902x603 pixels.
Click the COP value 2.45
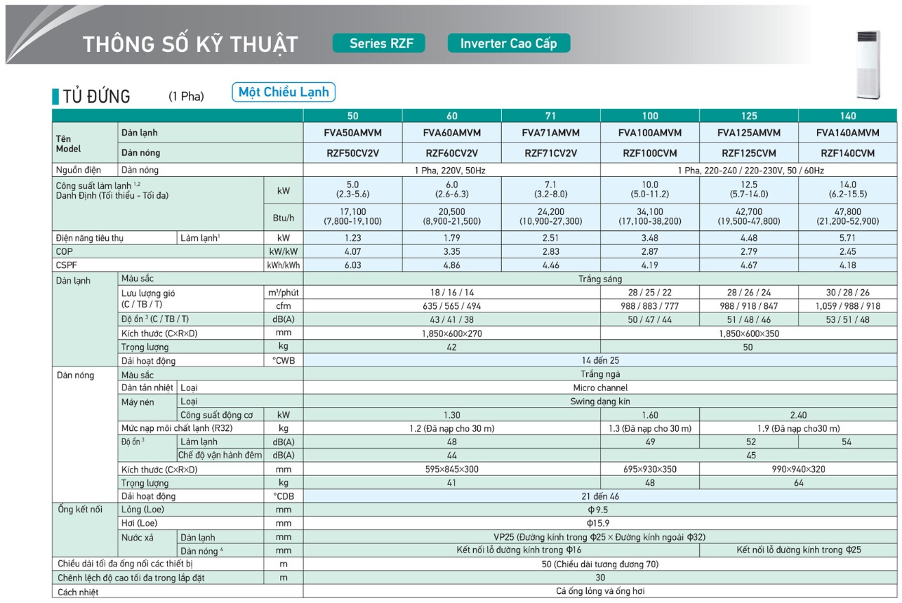(847, 251)
